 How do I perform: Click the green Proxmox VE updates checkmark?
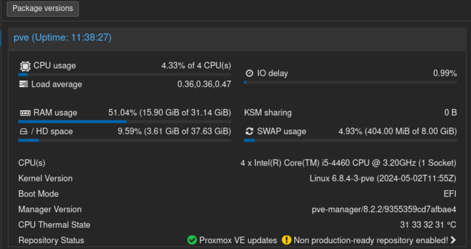[x=192, y=240]
